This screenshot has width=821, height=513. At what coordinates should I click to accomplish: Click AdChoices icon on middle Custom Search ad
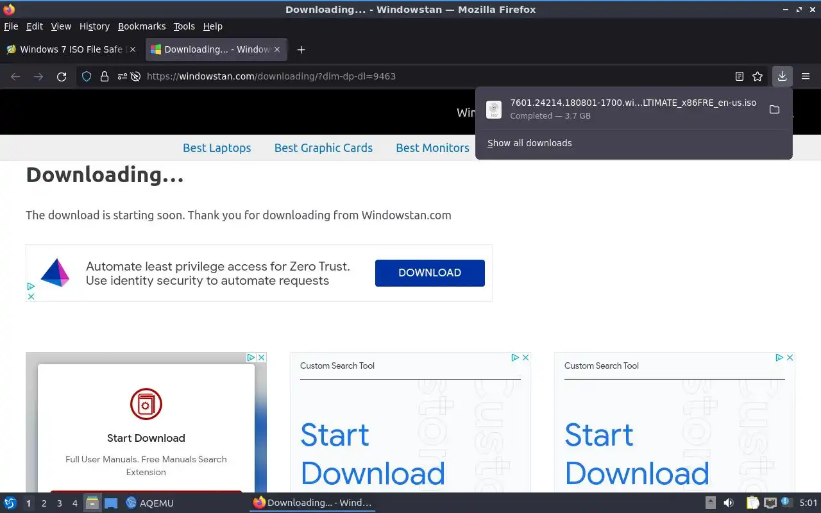[x=515, y=357]
